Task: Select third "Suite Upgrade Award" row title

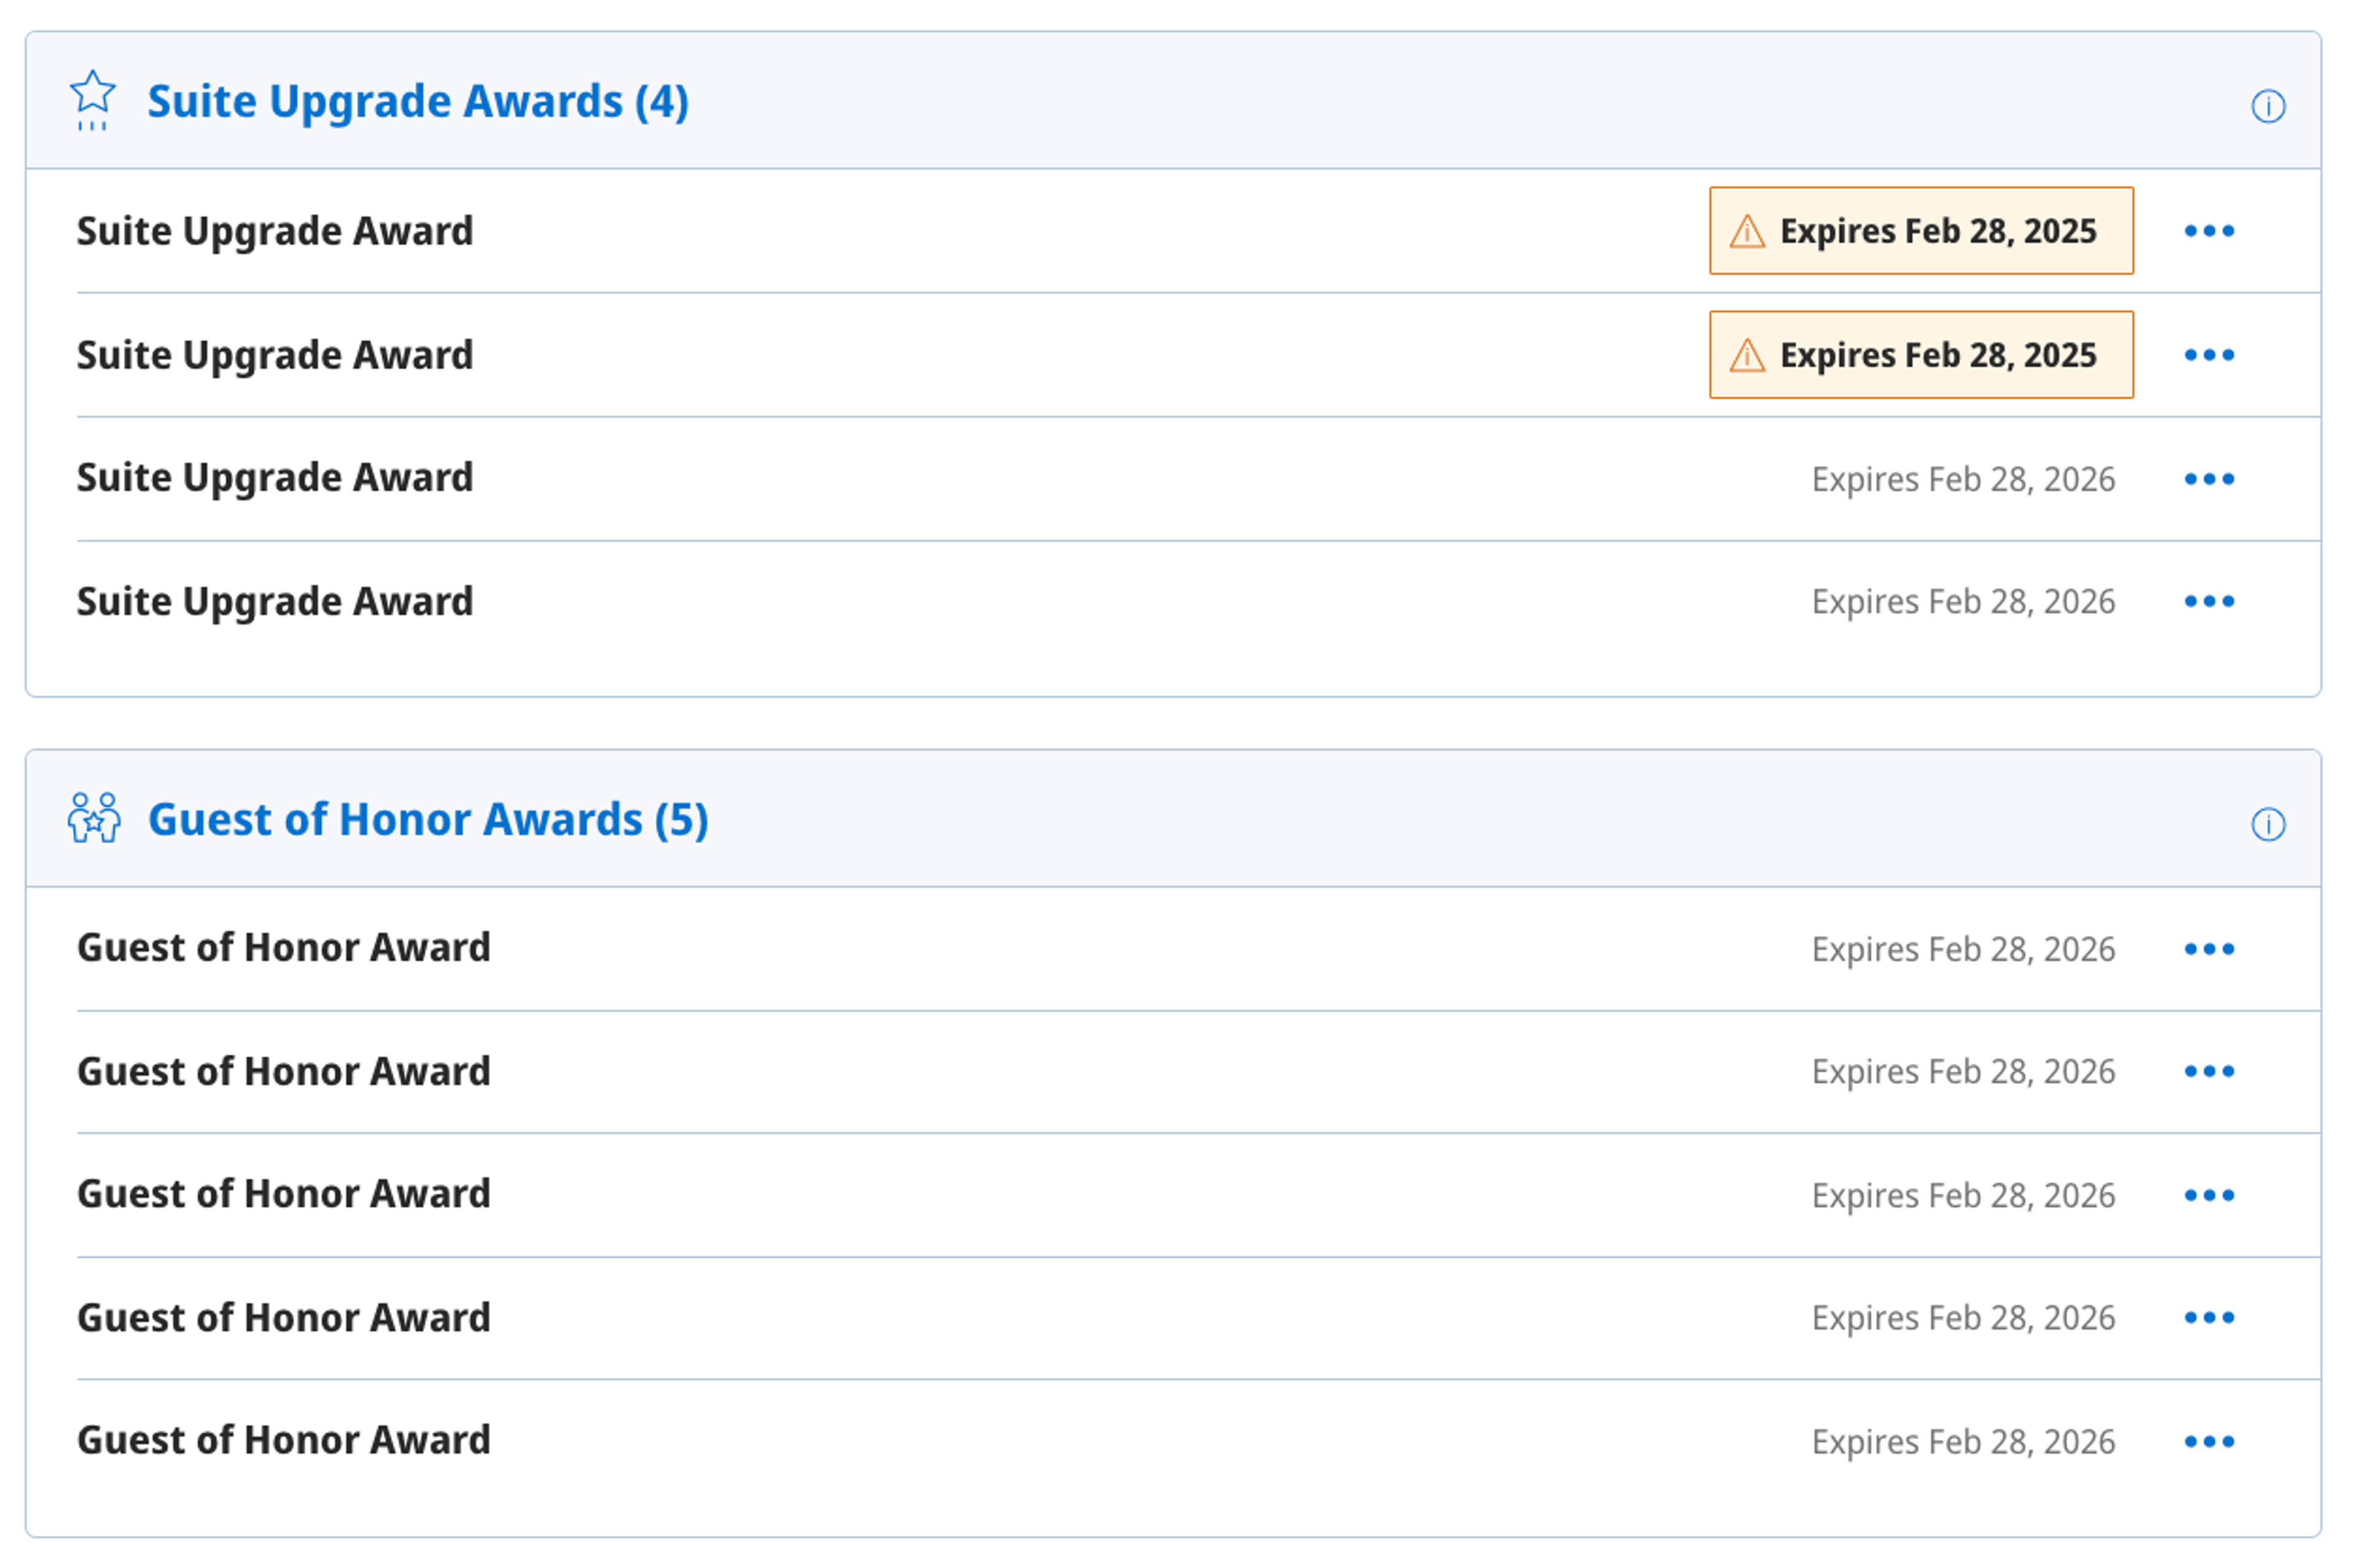Action: [275, 478]
